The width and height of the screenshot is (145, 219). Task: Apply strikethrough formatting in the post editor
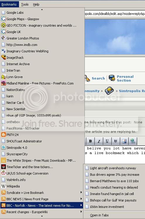tap(116, 141)
